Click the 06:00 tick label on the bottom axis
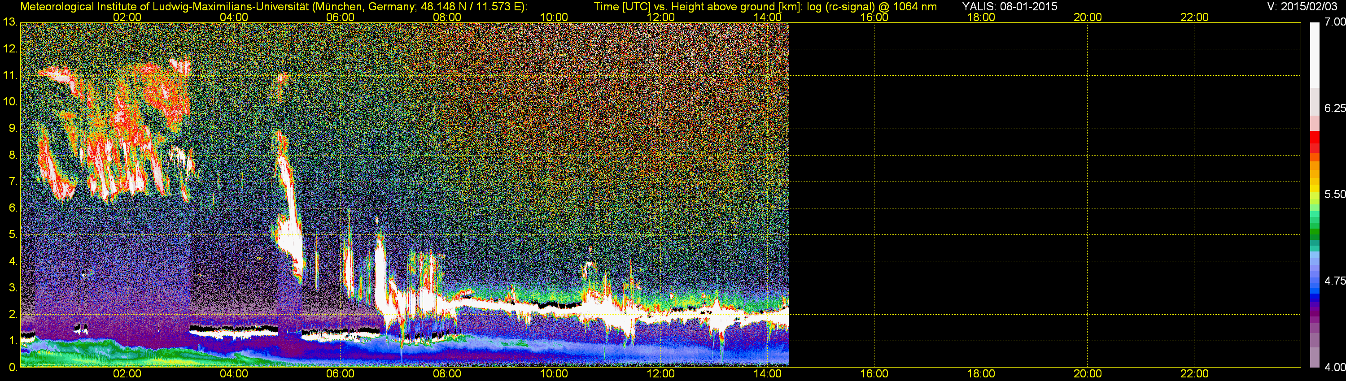 coord(340,374)
